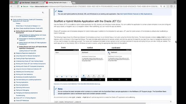Open 'Packaging and Deploying Applications'
Image resolution: width=186 pixels, height=104 pixels.
pos(27,93)
